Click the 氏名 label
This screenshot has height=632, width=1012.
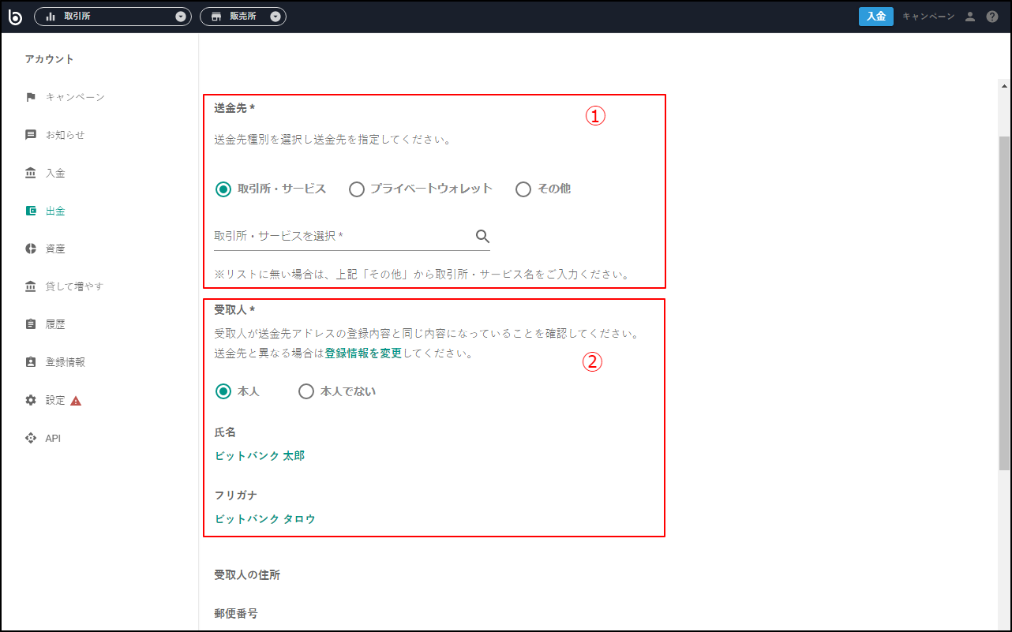(225, 432)
